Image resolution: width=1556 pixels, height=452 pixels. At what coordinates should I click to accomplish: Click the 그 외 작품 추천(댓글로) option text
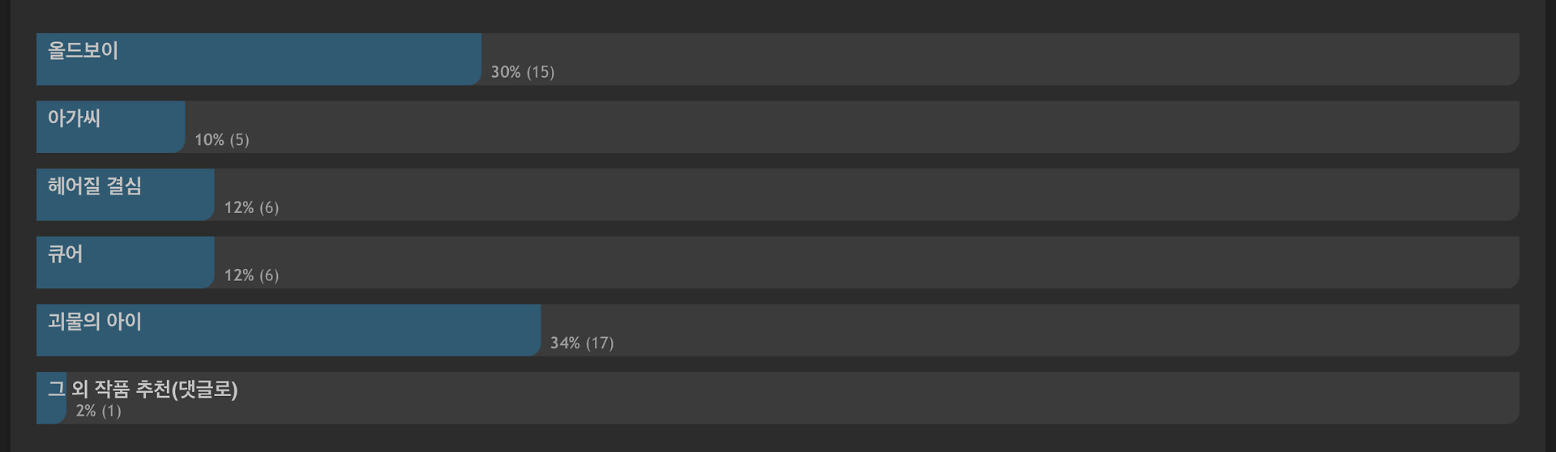pos(143,390)
